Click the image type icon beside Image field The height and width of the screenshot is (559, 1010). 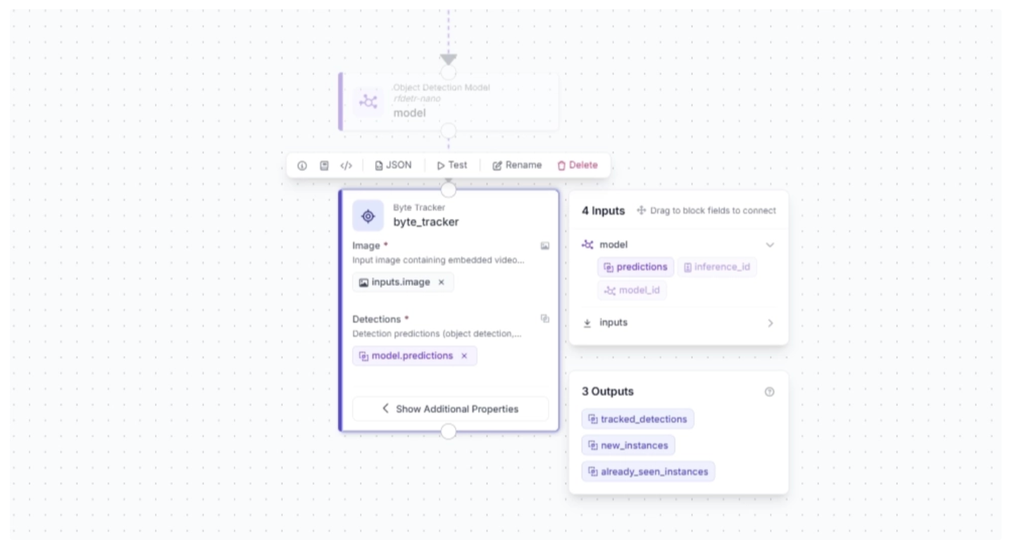tap(544, 246)
